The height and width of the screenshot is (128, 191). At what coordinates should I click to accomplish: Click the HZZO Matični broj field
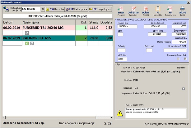click(x=127, y=26)
